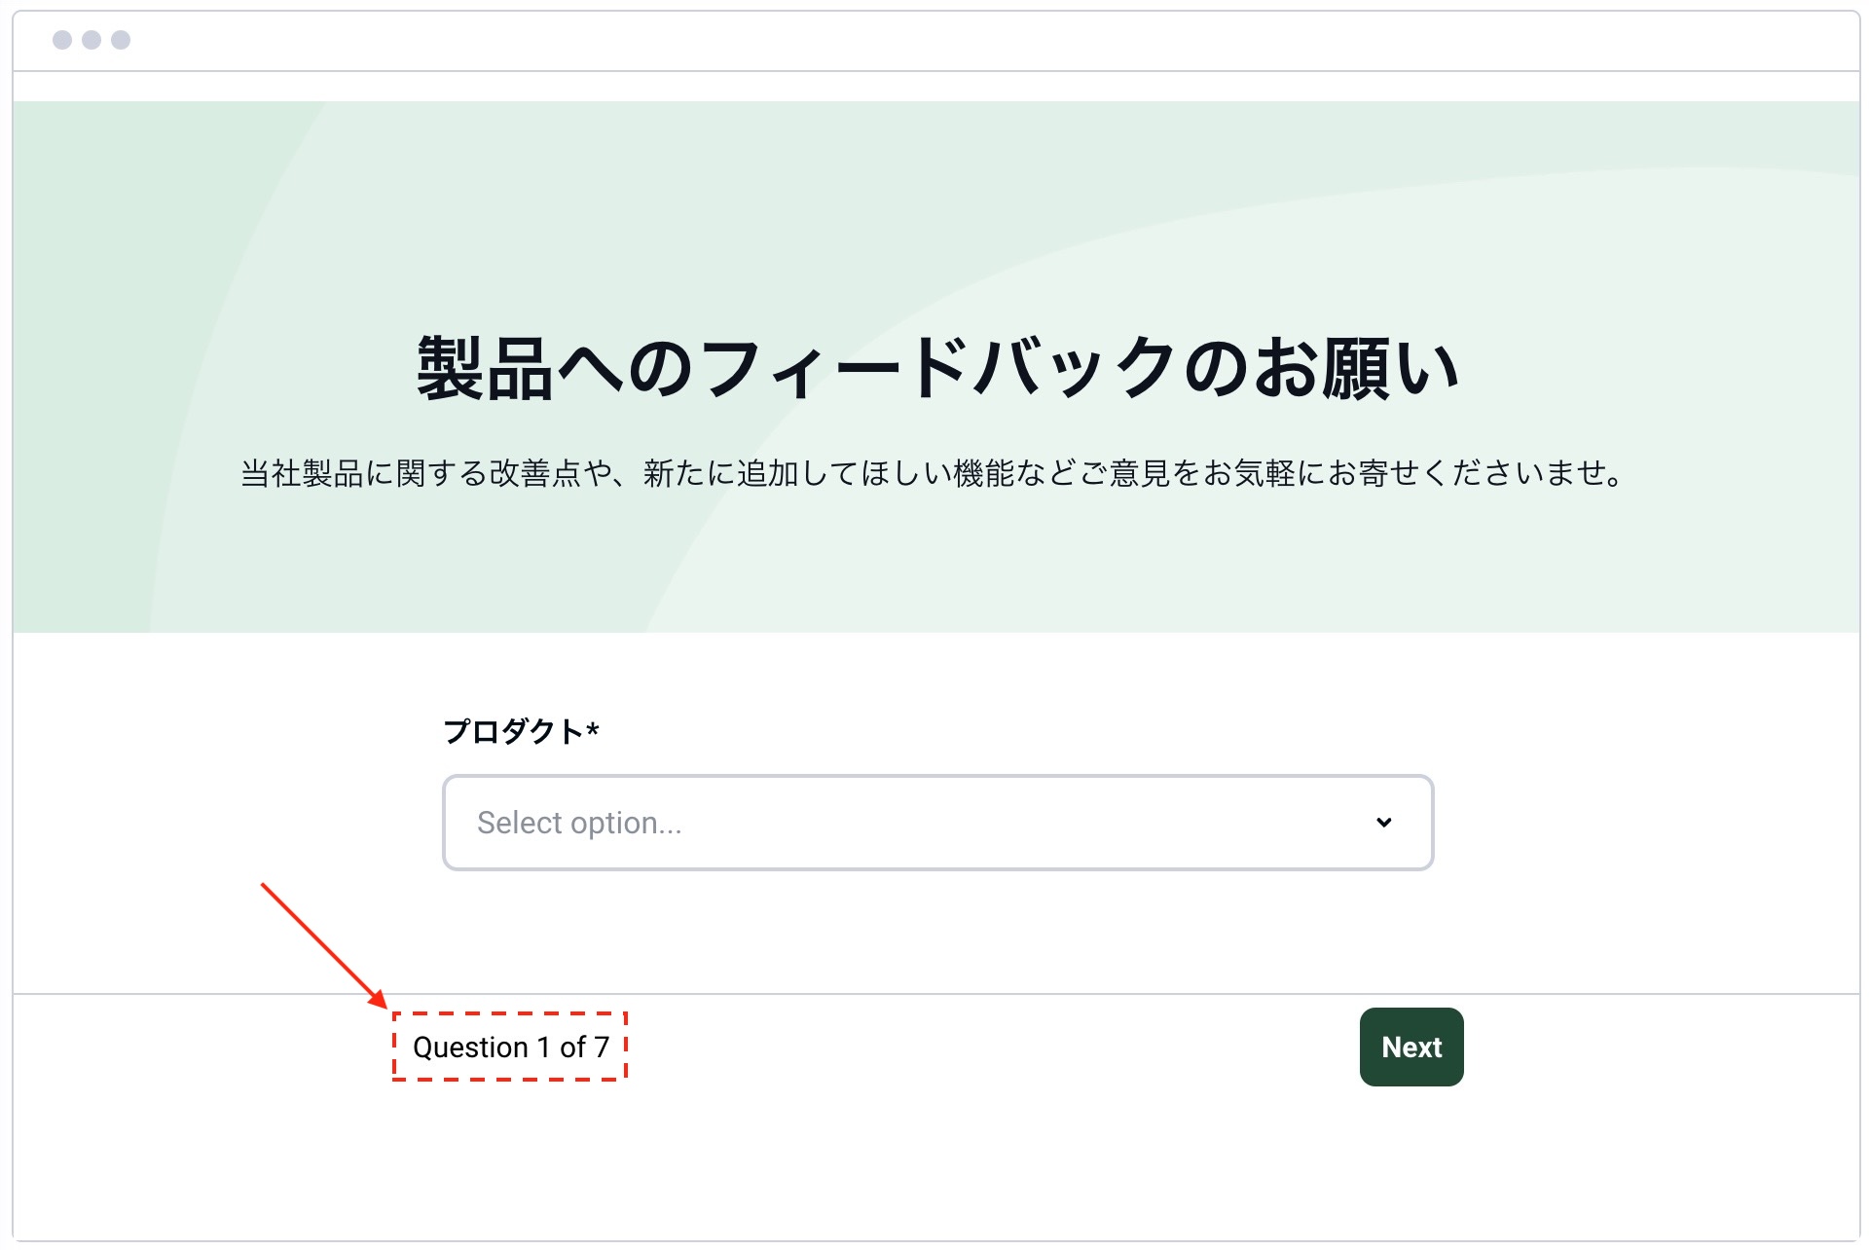
Task: Click the "Question 1 of 7" progress text
Action: pos(511,1048)
